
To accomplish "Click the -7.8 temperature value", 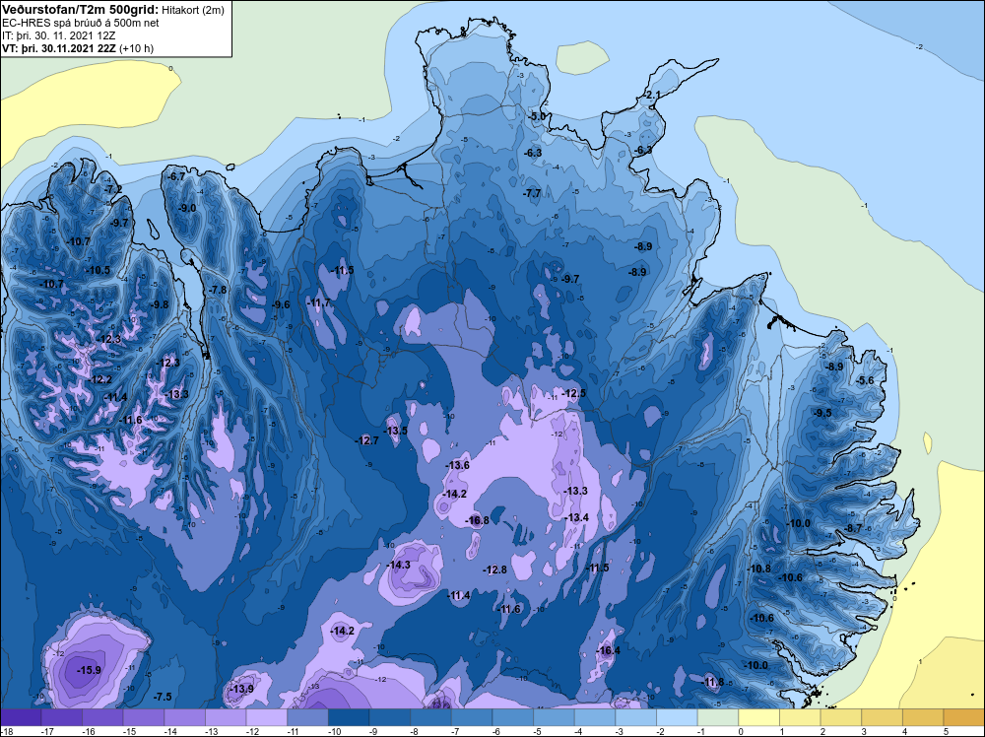I will (x=218, y=290).
